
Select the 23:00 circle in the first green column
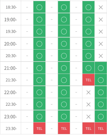pyautogui.click(x=39, y=116)
